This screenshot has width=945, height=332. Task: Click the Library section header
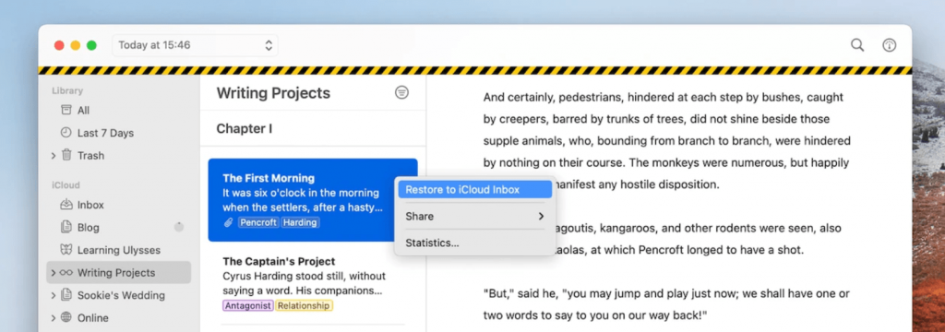(67, 91)
